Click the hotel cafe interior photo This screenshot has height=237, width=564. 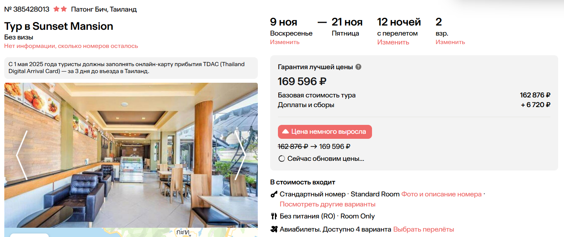(x=131, y=155)
